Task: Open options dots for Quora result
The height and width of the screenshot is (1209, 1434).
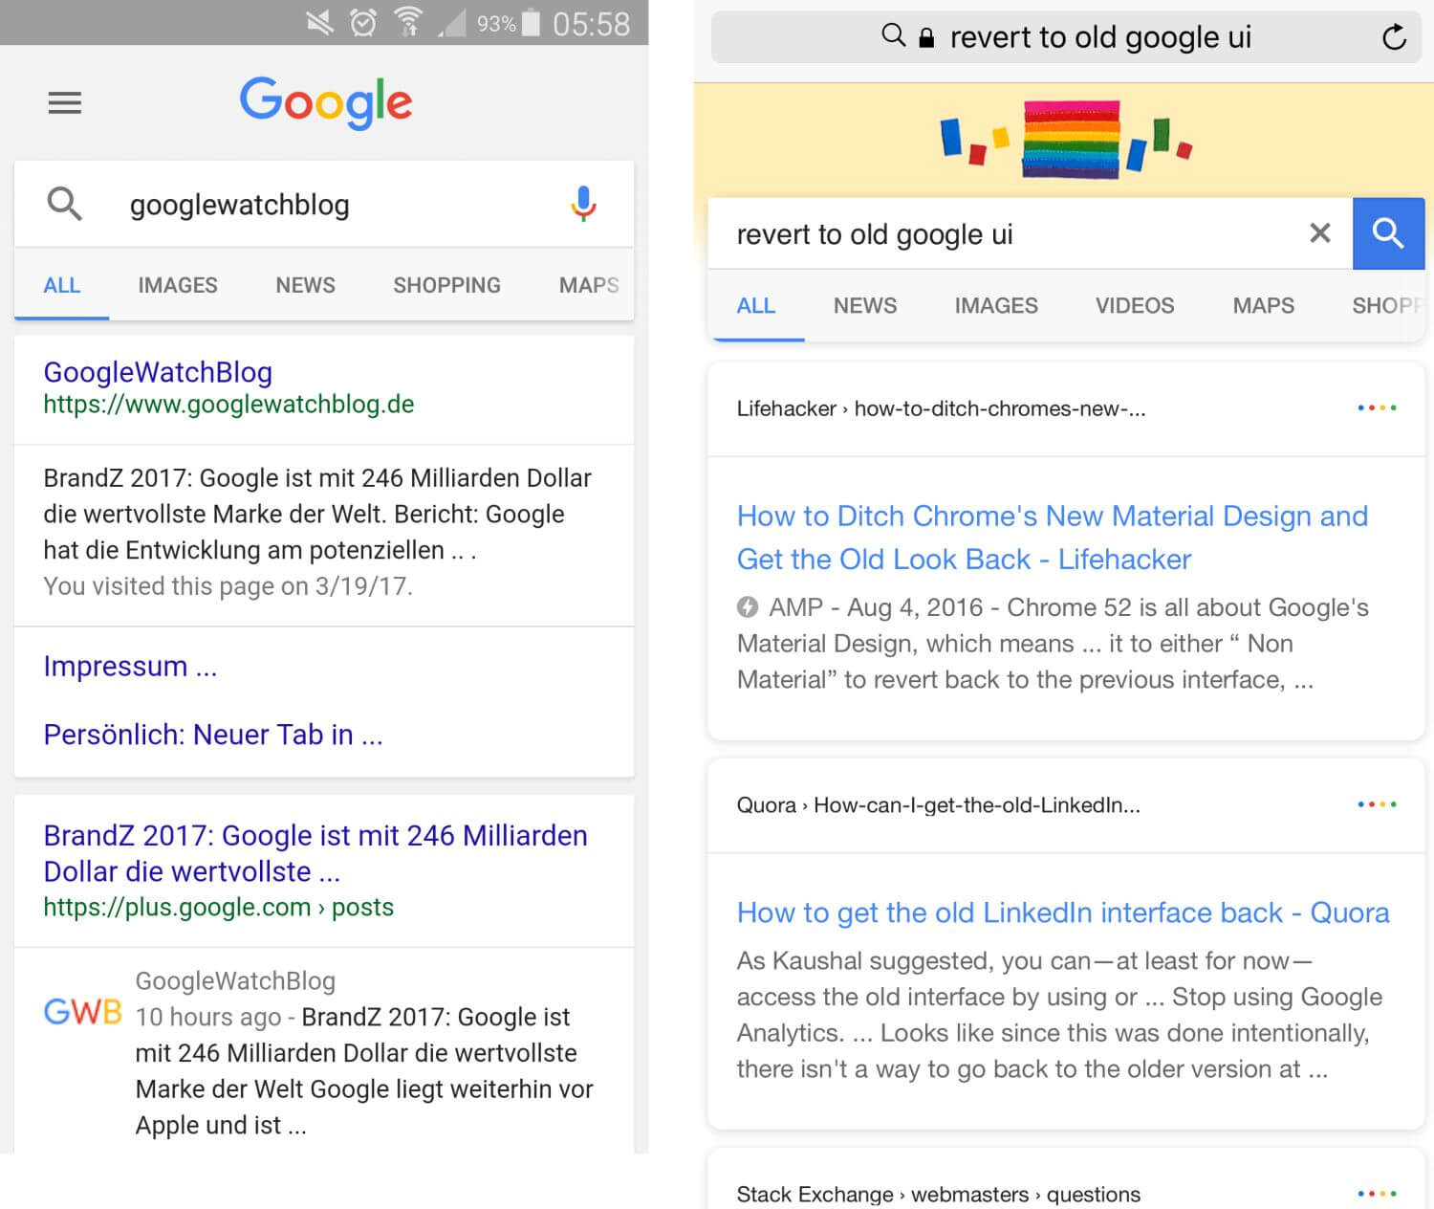Action: [x=1377, y=804]
